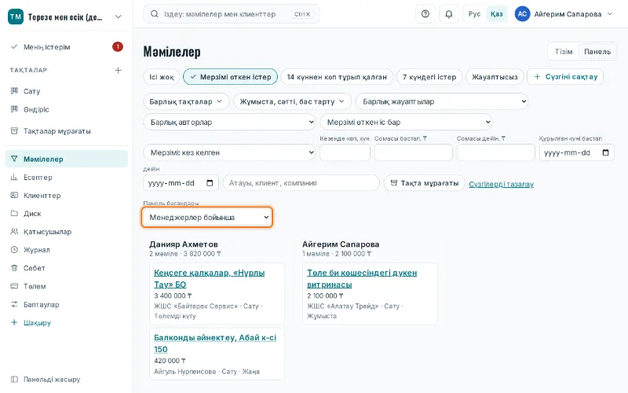Toggle the Ісі жоқ filter chip
628x393 pixels.
[162, 76]
